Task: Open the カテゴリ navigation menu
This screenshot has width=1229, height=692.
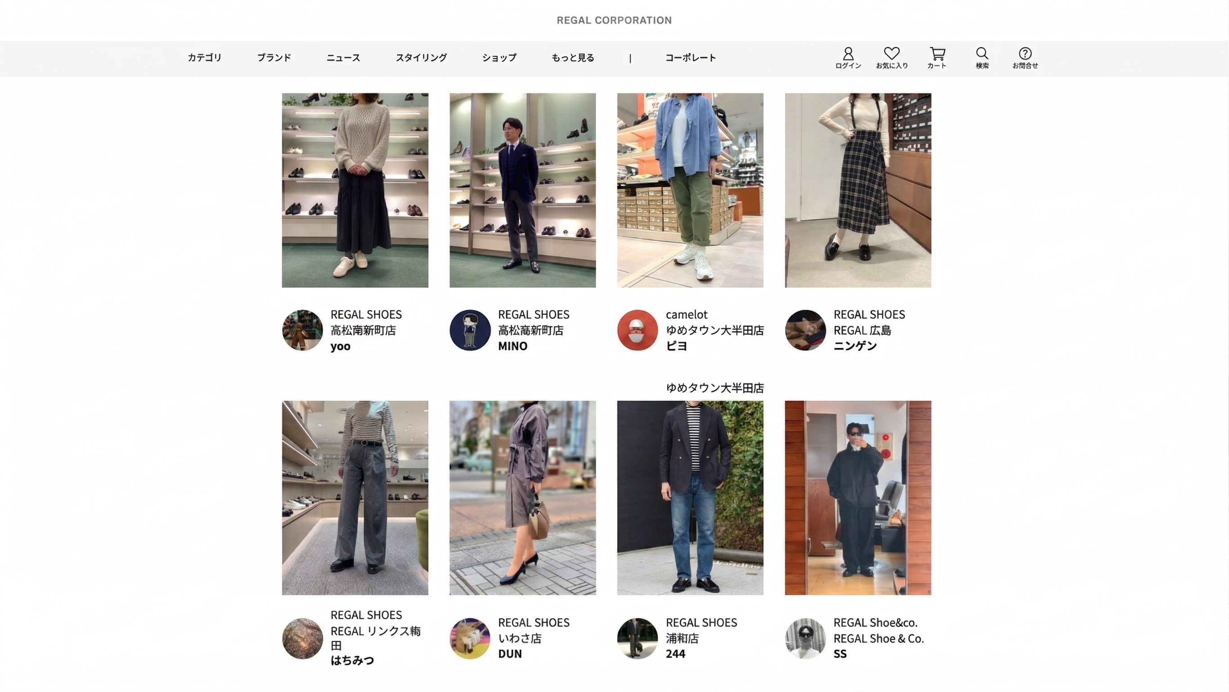Action: pyautogui.click(x=204, y=58)
